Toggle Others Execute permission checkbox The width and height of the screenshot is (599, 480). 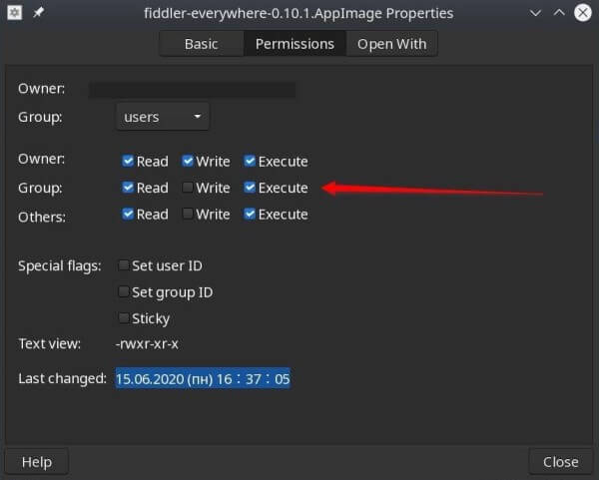(250, 214)
